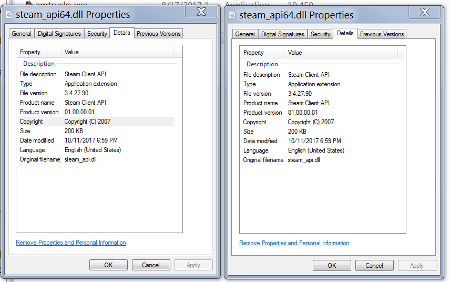Select Product version row in right window

point(320,113)
